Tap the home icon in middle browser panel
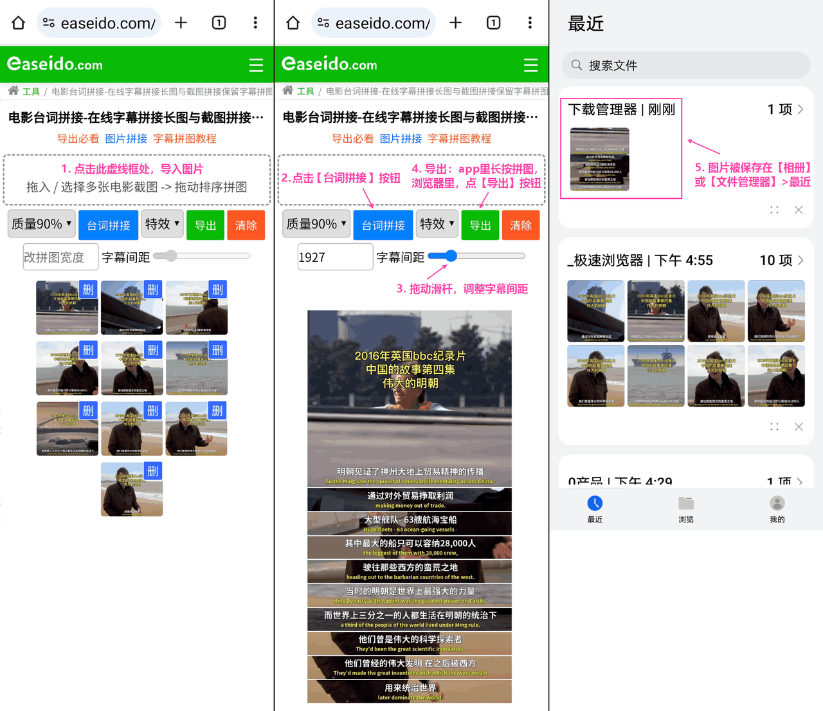The image size is (823, 711). click(x=293, y=23)
